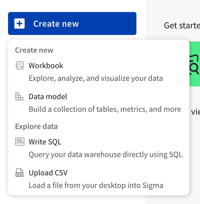Click 'Query your data warehouse' description text
The height and width of the screenshot is (204, 200).
point(105,154)
